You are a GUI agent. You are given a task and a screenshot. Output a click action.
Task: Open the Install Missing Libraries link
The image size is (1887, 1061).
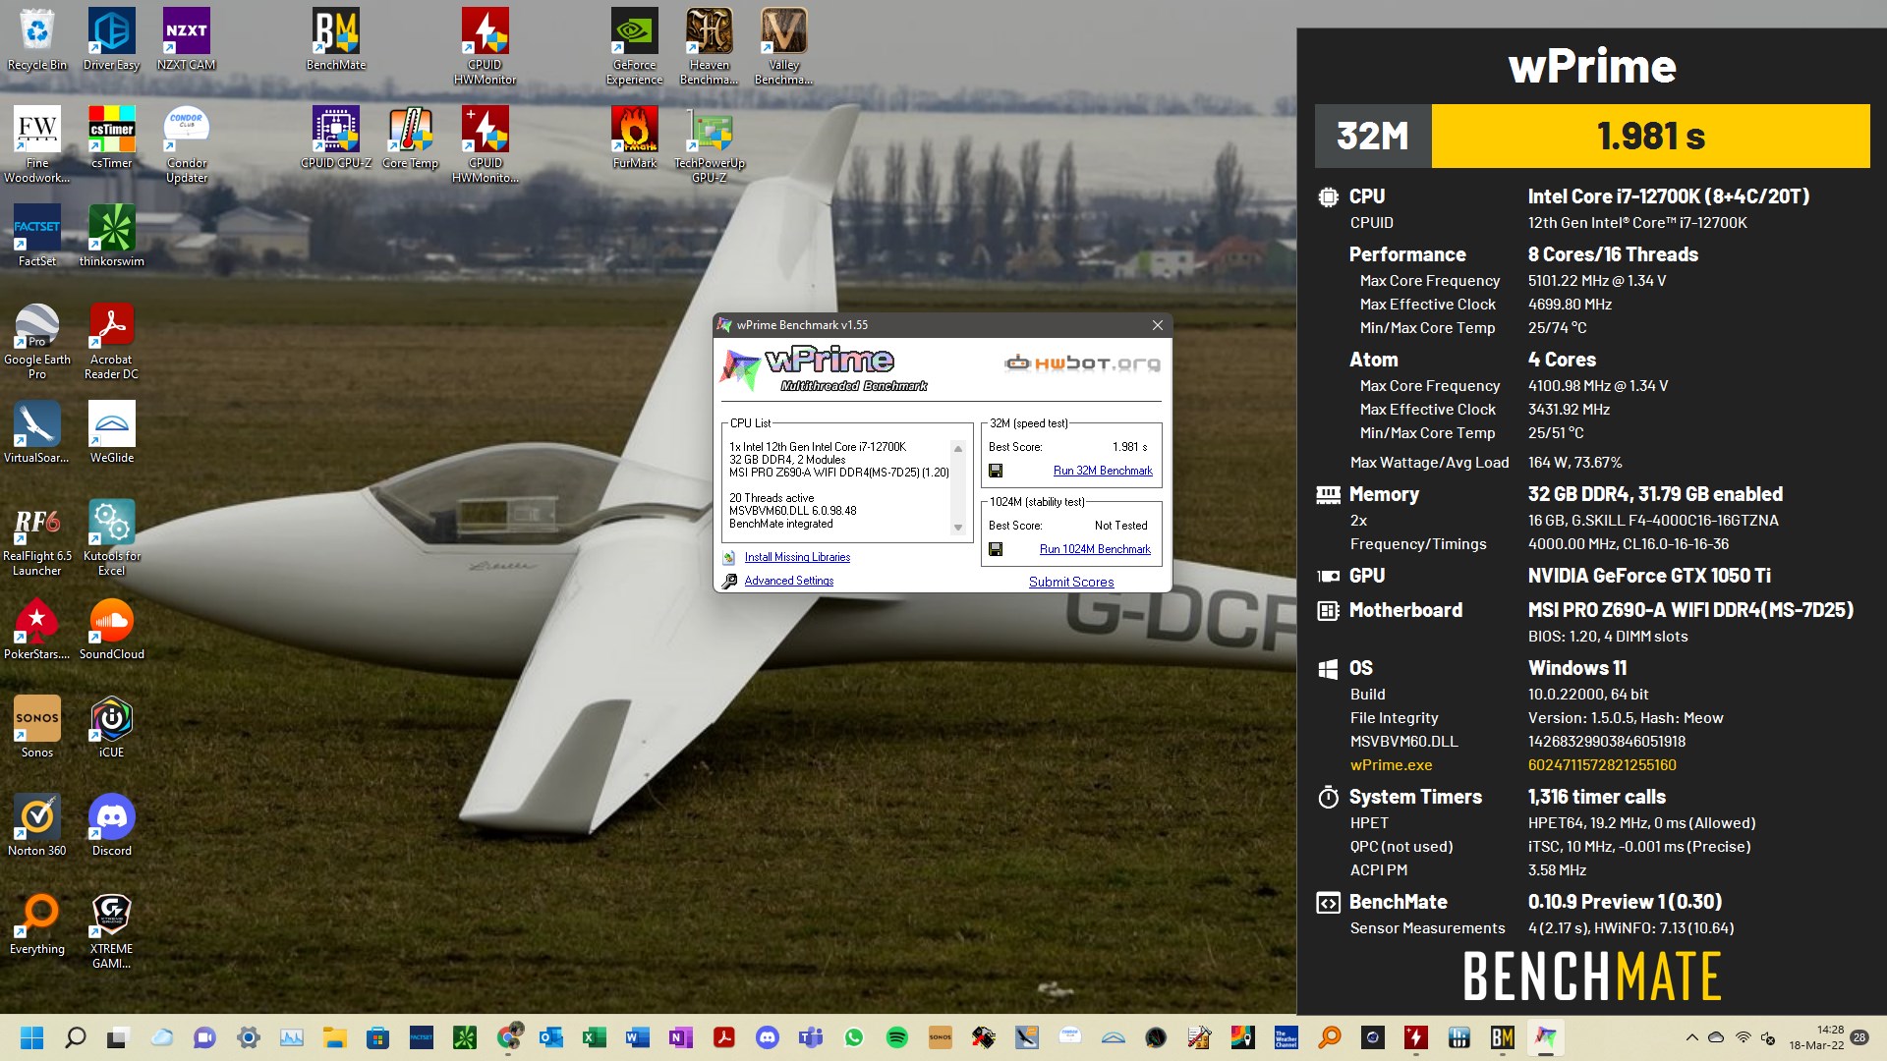click(797, 557)
